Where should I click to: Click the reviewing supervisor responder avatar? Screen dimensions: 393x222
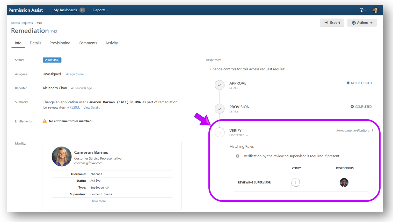point(344,182)
